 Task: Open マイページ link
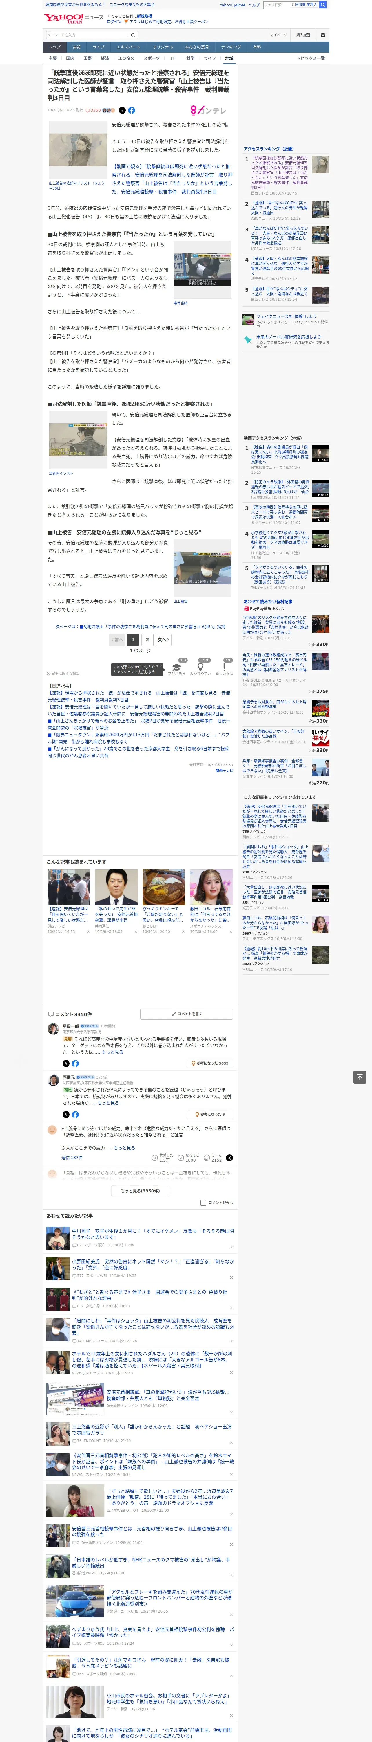[x=279, y=35]
